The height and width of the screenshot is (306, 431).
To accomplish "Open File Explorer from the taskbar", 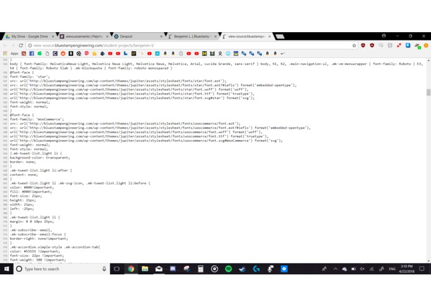I will point(145,269).
